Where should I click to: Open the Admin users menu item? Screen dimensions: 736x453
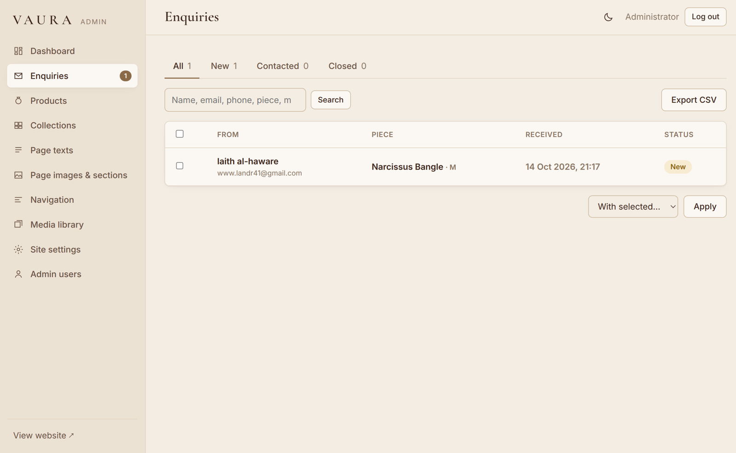tap(72, 274)
